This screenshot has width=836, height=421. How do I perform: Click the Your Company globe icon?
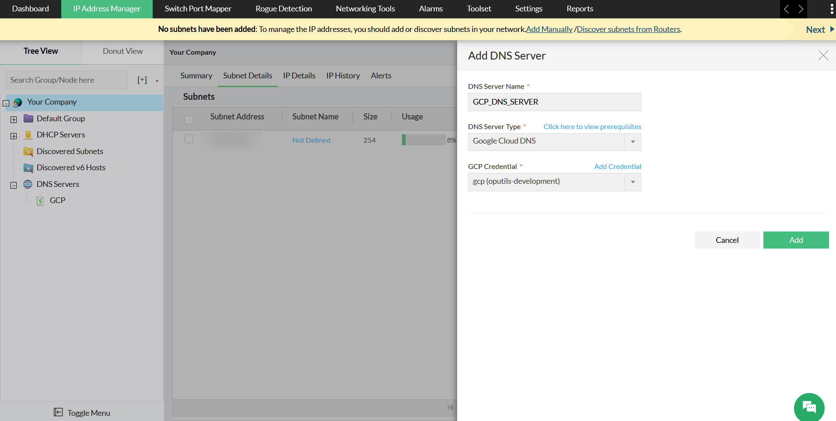[18, 102]
